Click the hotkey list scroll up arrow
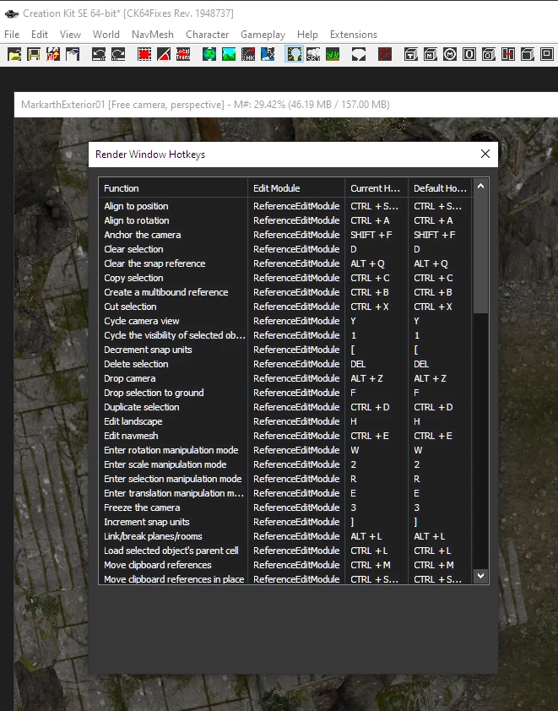The image size is (558, 711). (480, 186)
